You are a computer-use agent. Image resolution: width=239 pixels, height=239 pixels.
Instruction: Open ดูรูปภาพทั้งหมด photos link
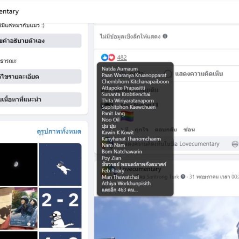click(x=59, y=132)
